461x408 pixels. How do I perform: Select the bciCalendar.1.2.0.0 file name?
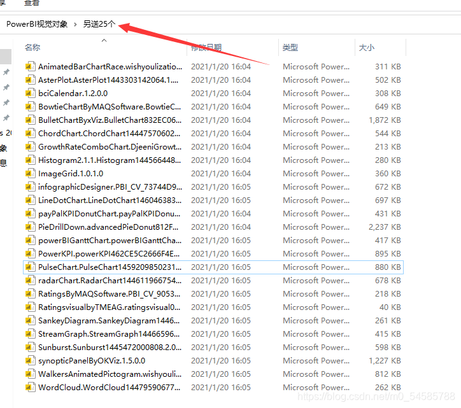tap(73, 94)
